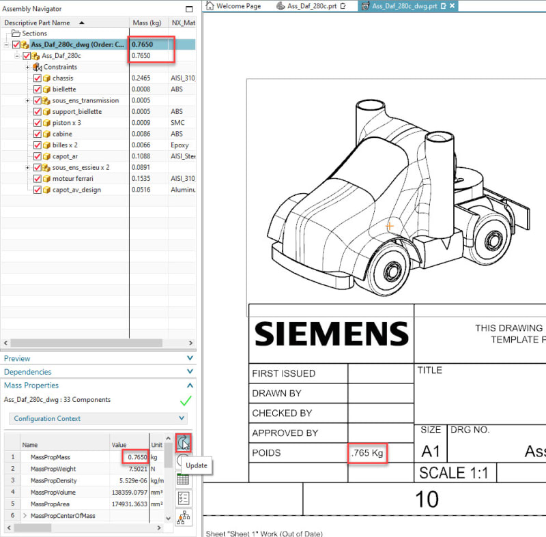This screenshot has width=546, height=537.
Task: Click the pop-out icon on Ass_Daf_280c_dwg.prt tab
Action: (x=443, y=6)
